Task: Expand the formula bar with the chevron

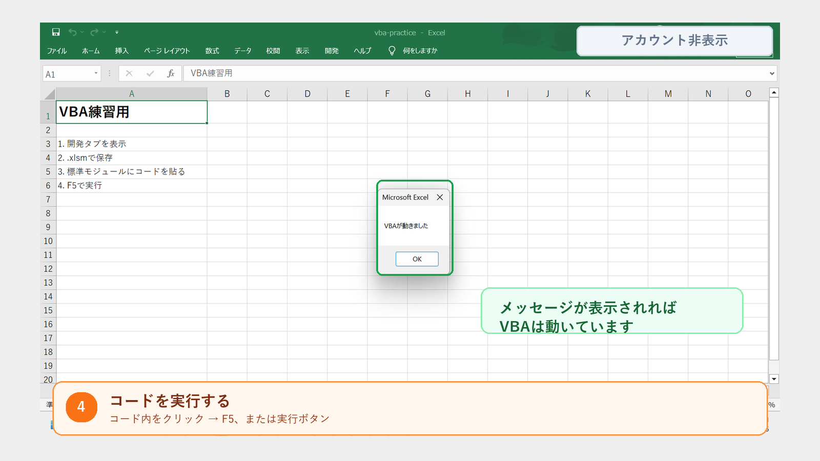Action: click(x=772, y=74)
